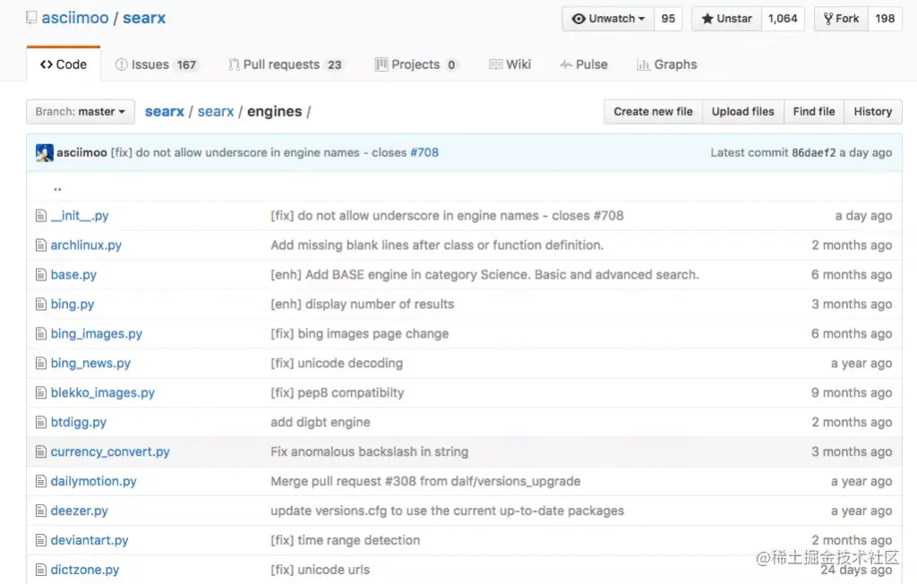Open the stargazers count 1,064
Image resolution: width=917 pixels, height=584 pixels.
(x=783, y=19)
